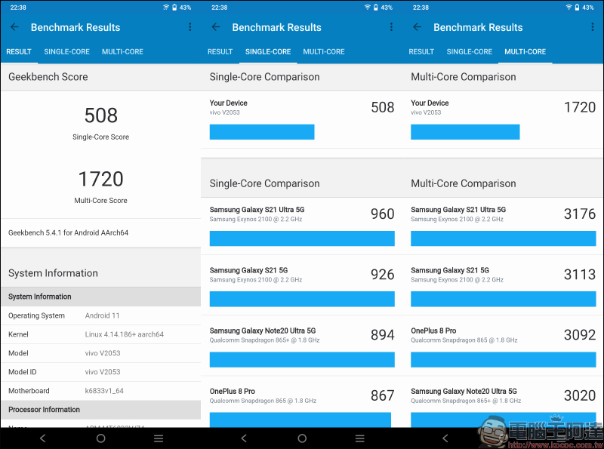Tap OnePlus 8 Pro single-core entry
Screen dimensions: 604x449
[302, 402]
